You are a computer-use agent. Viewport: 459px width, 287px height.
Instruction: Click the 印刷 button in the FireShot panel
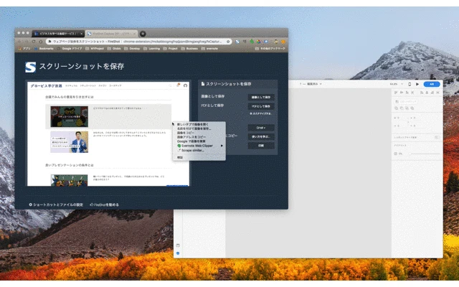[261, 146]
